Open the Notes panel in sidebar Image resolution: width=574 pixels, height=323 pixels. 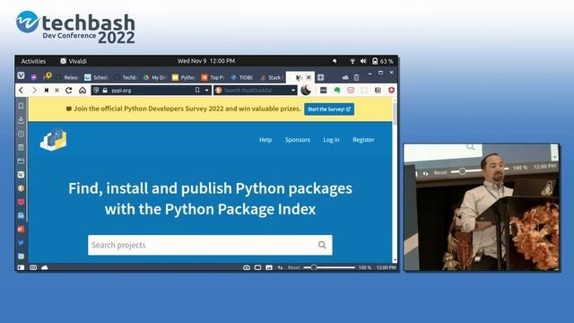coord(21,147)
